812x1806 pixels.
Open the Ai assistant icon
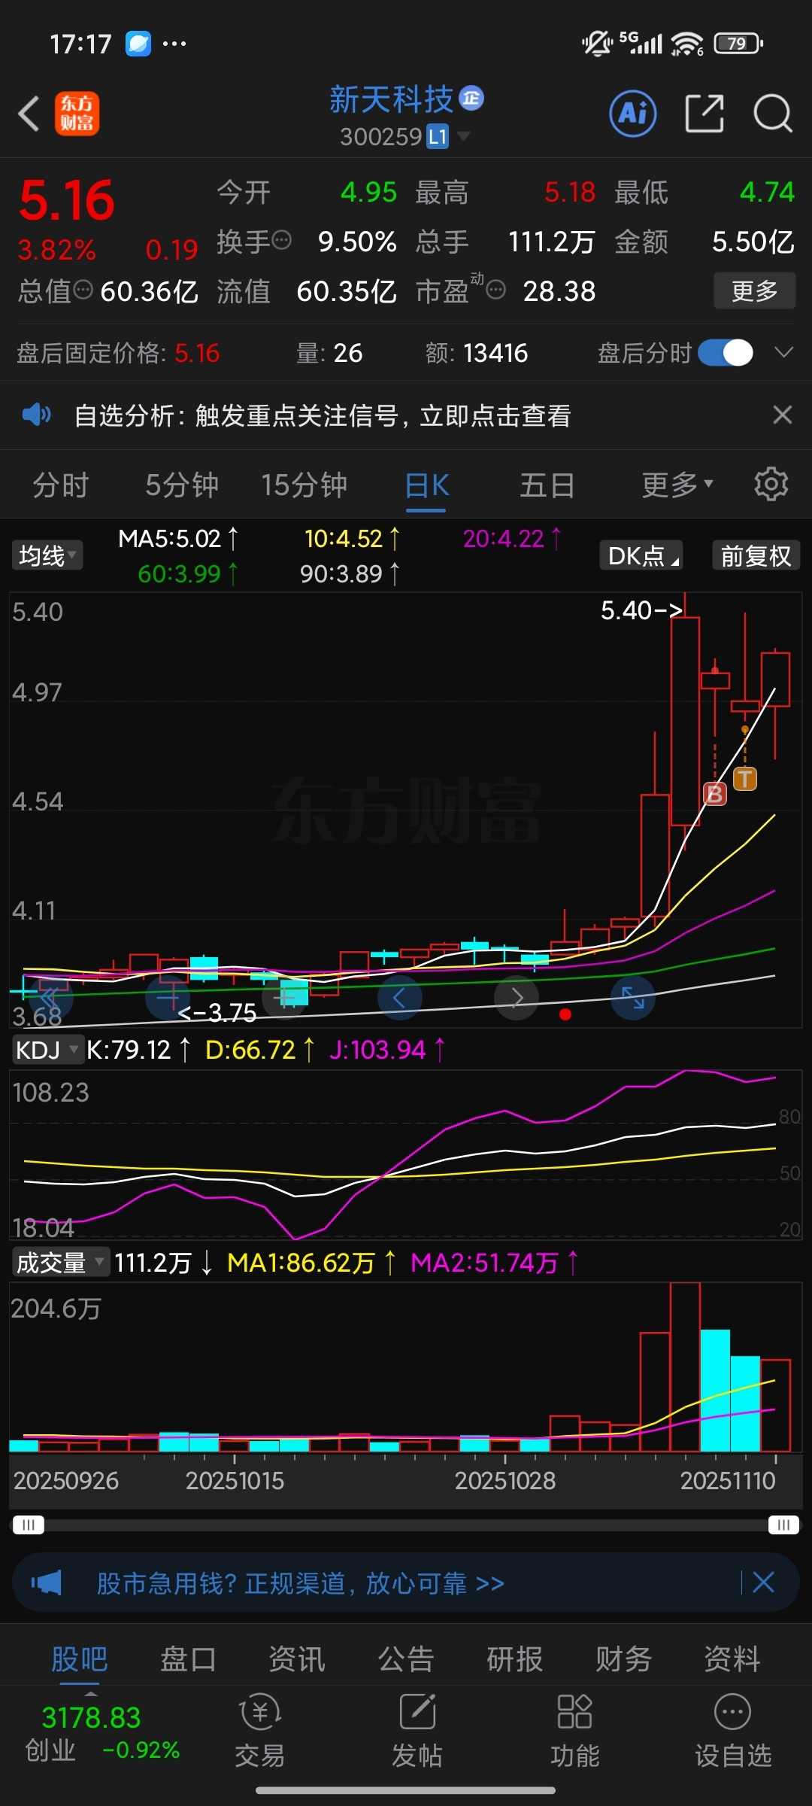(x=633, y=114)
